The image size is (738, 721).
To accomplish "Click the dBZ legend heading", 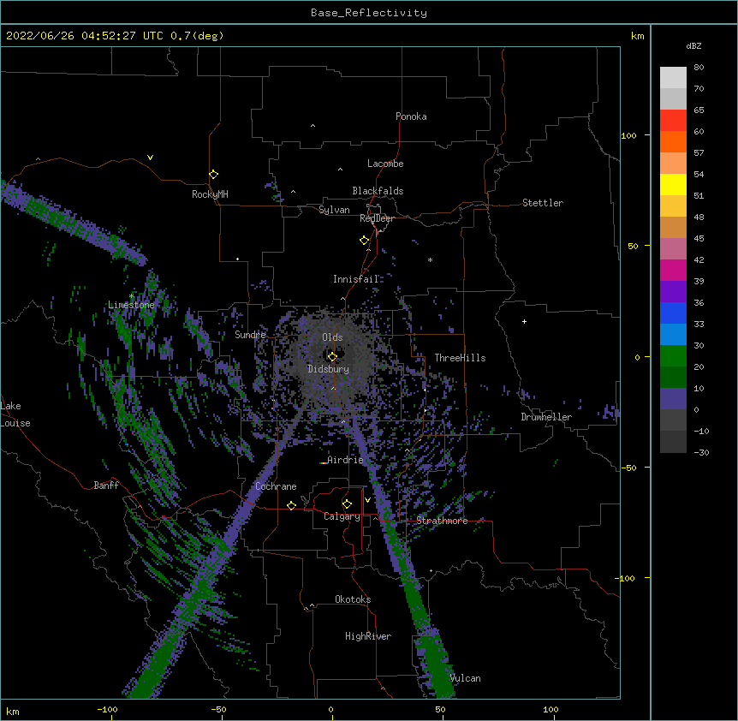I will (x=693, y=45).
